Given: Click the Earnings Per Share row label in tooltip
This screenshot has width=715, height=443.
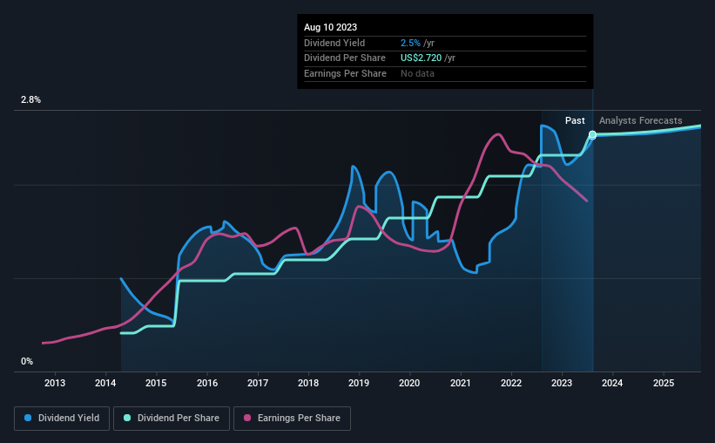Looking at the screenshot, I should [345, 73].
